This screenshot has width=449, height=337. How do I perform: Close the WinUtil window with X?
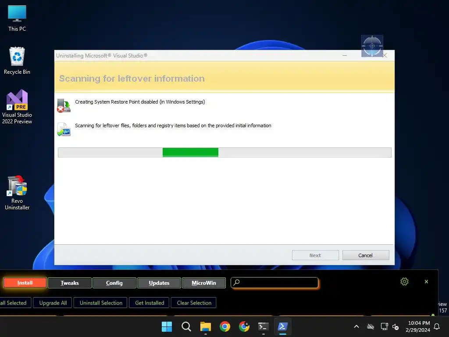tap(426, 282)
